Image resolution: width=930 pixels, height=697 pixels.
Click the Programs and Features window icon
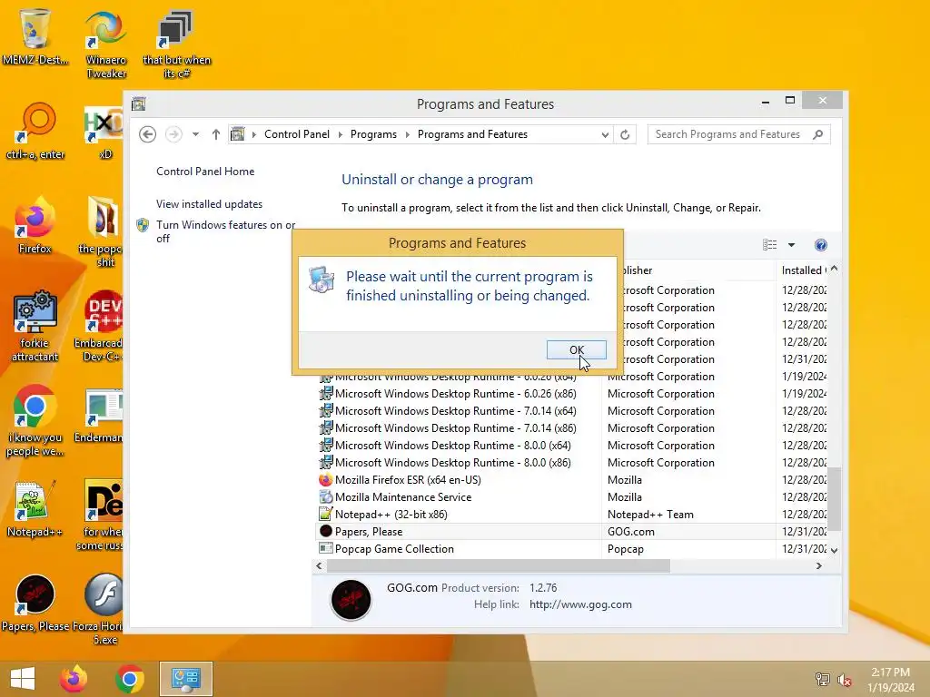click(139, 103)
